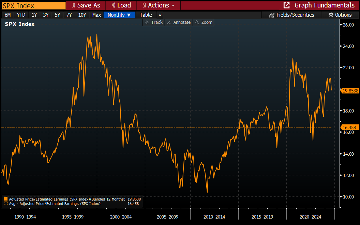Enable the chart Zoom tool
This screenshot has height=225, width=360.
click(x=204, y=22)
